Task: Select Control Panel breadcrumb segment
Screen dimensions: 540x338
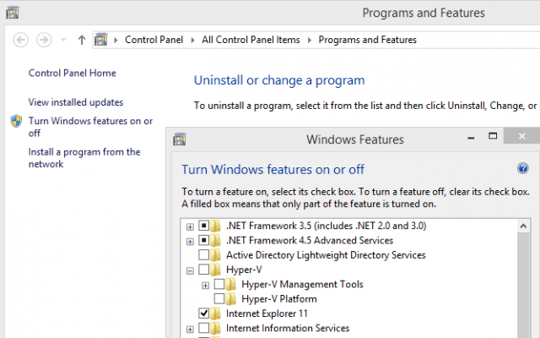Action: (x=154, y=40)
